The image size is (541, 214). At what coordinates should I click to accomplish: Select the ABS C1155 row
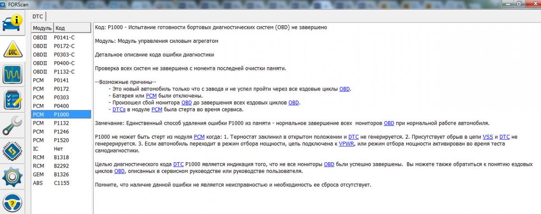pos(61,183)
